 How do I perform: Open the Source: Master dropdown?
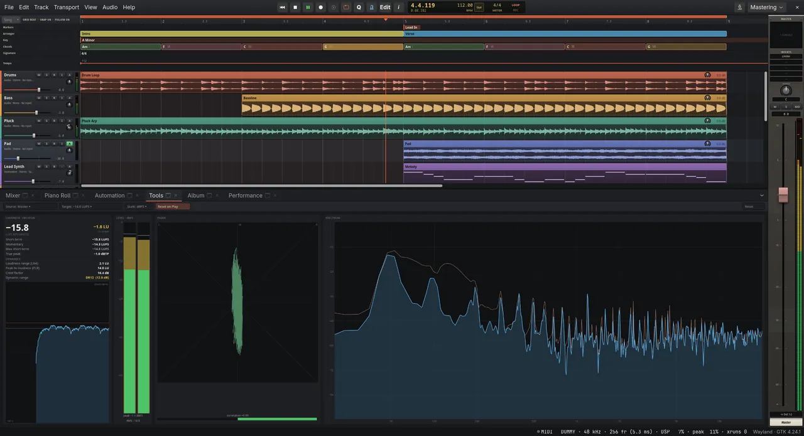point(30,206)
